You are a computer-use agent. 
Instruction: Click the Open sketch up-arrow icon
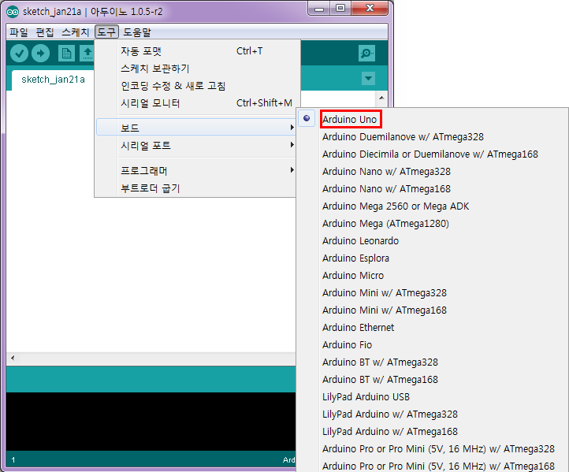click(87, 54)
